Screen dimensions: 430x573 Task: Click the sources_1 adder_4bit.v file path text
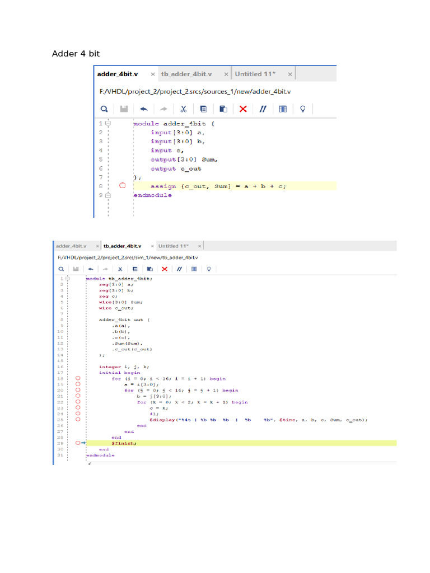tap(195, 91)
